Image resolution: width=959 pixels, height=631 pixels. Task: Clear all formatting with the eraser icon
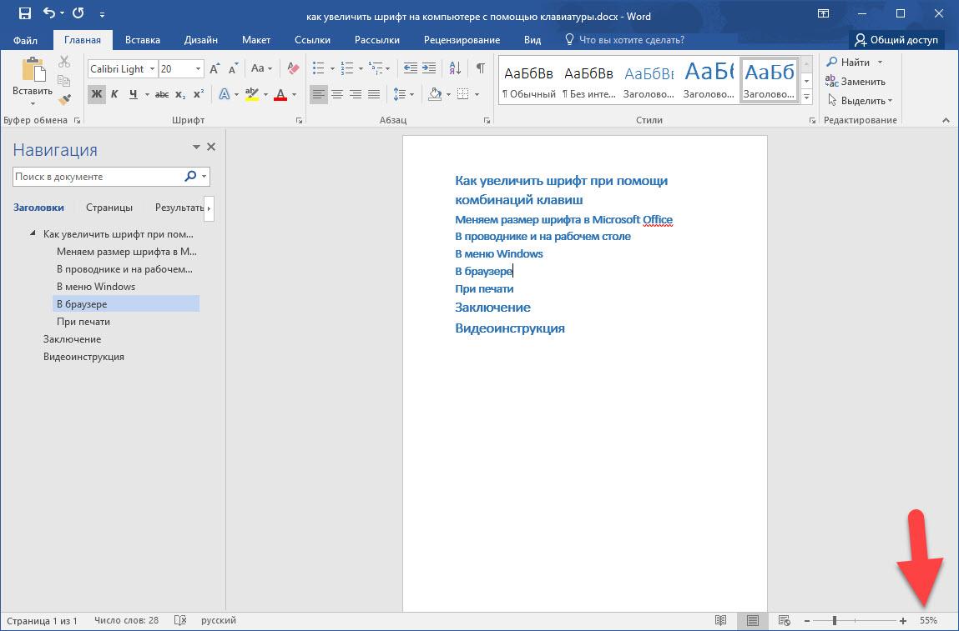[292, 69]
